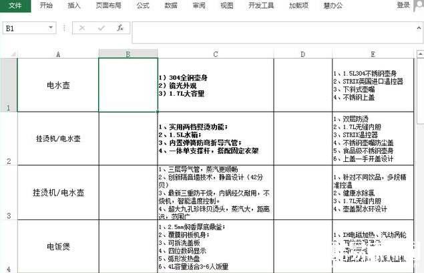424x273 pixels.
Task: Click the formula bar confirm checkmark icon
Action: [x=101, y=27]
